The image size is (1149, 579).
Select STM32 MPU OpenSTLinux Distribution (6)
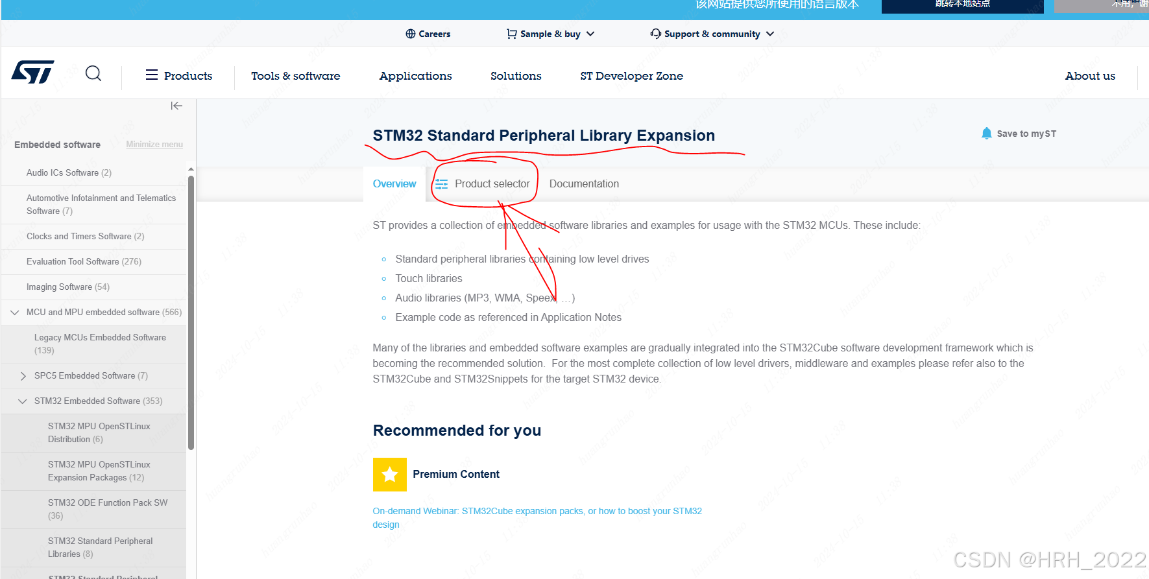click(x=99, y=433)
